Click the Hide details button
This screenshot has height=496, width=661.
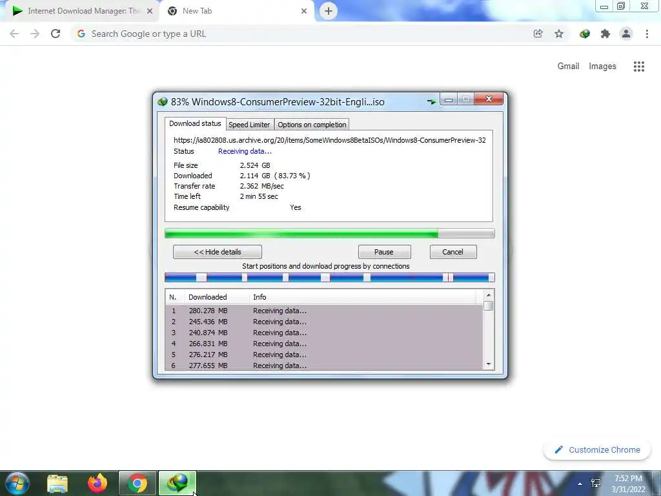pos(218,252)
